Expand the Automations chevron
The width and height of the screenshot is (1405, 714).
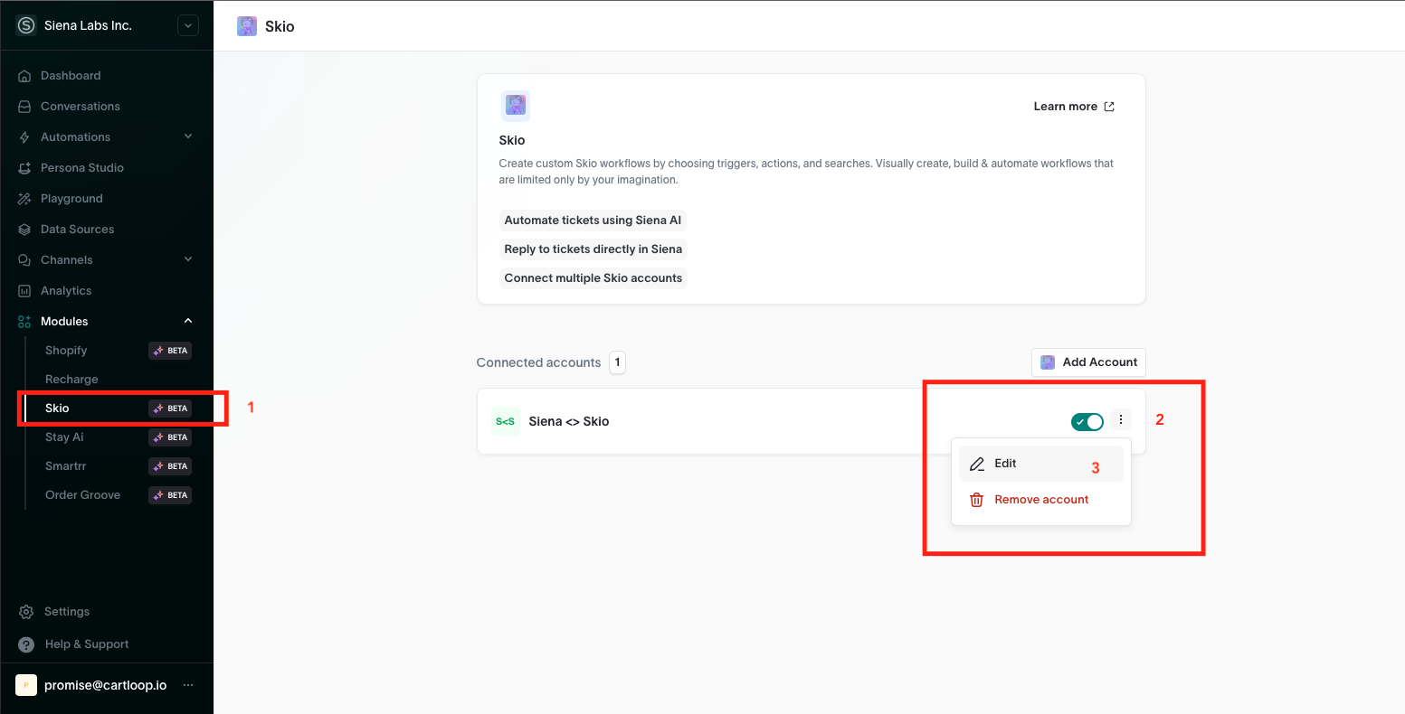coord(188,136)
